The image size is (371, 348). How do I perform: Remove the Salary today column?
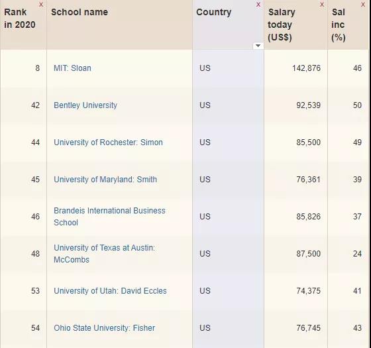pyautogui.click(x=322, y=5)
